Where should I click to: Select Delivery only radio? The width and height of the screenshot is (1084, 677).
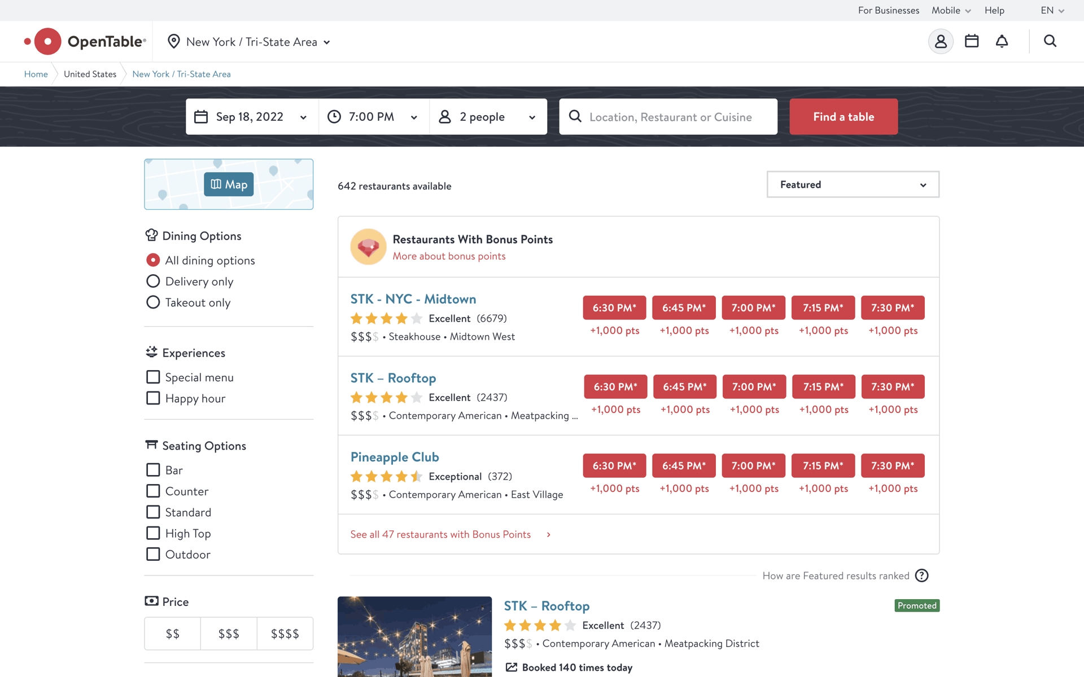(x=153, y=281)
